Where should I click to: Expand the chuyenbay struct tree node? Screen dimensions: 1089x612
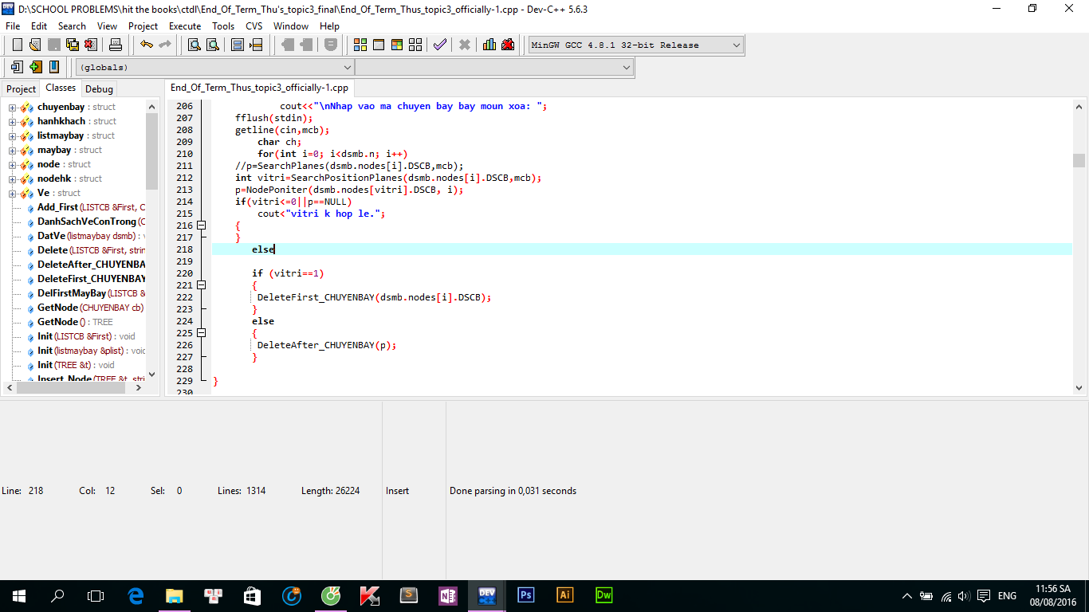point(13,108)
